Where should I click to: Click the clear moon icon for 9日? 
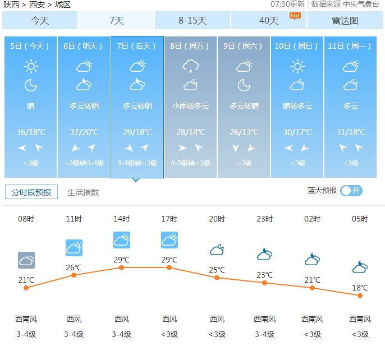point(244,85)
